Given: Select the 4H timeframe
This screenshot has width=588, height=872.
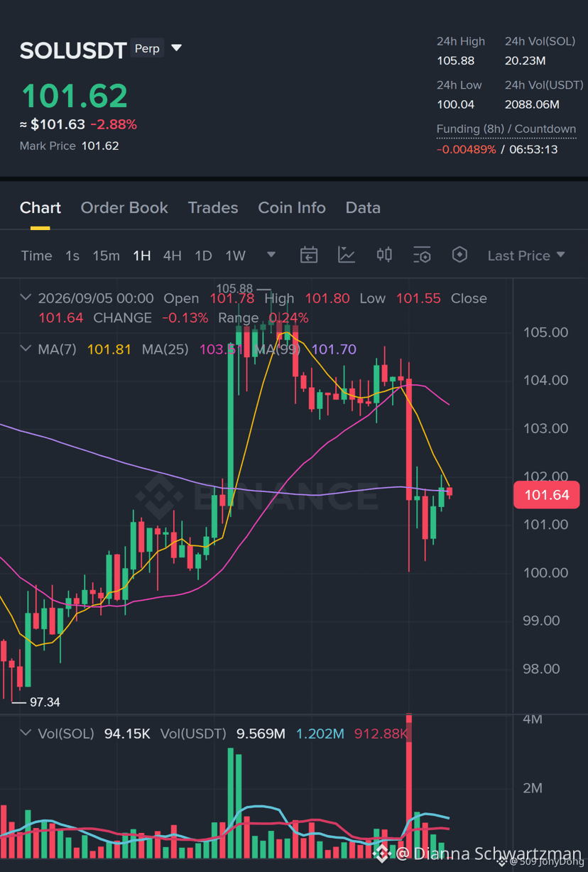Looking at the screenshot, I should [x=173, y=256].
